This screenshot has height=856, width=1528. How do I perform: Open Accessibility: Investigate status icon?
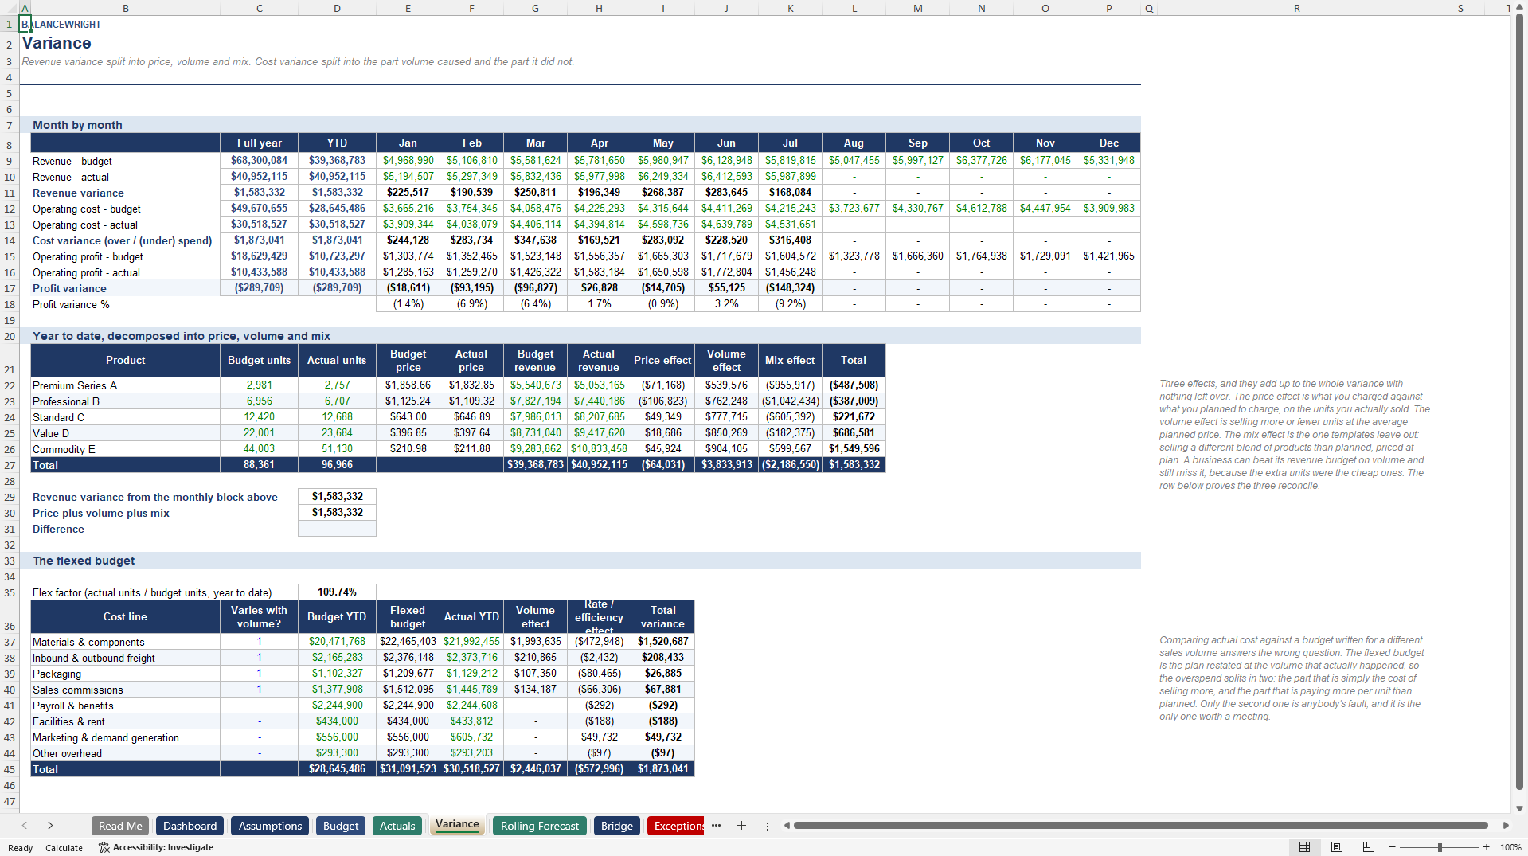[x=155, y=847]
